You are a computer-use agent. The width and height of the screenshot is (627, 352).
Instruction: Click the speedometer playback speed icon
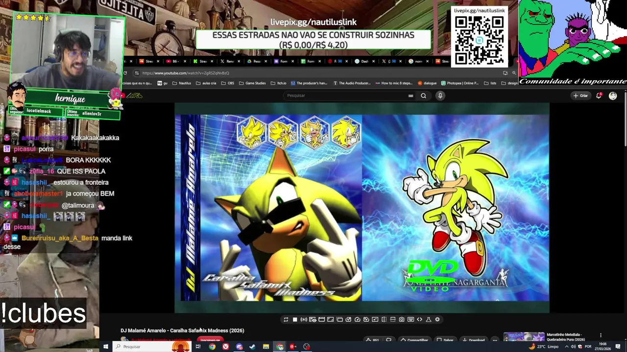coord(357,319)
